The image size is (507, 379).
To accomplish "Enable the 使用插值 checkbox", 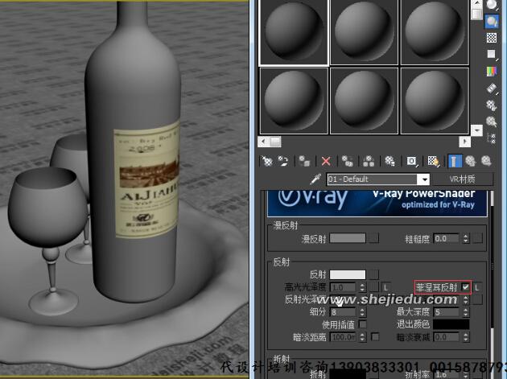I will [x=362, y=324].
